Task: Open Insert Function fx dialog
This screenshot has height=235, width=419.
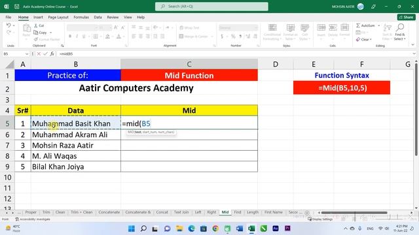Action: pyautogui.click(x=52, y=54)
